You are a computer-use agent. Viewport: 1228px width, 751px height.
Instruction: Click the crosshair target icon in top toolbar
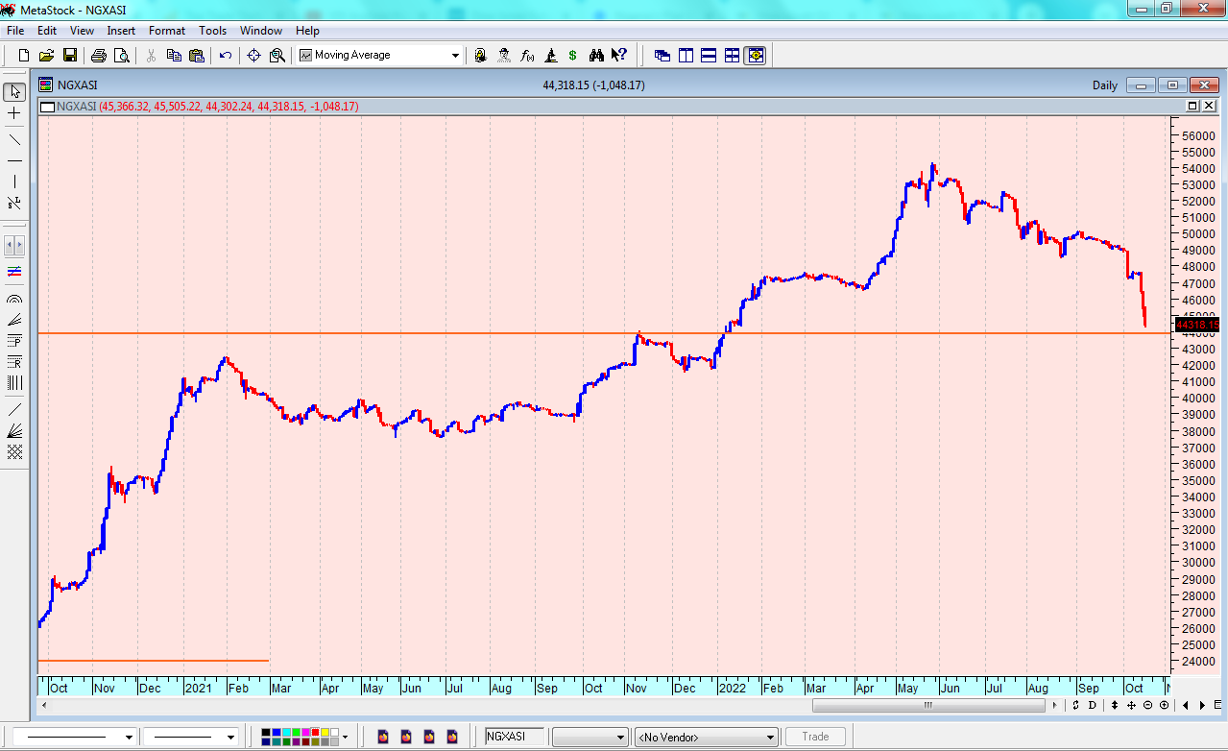[x=254, y=56]
